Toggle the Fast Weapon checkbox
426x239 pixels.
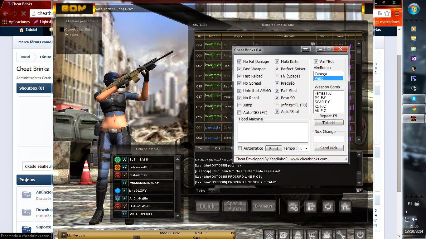tap(240, 69)
